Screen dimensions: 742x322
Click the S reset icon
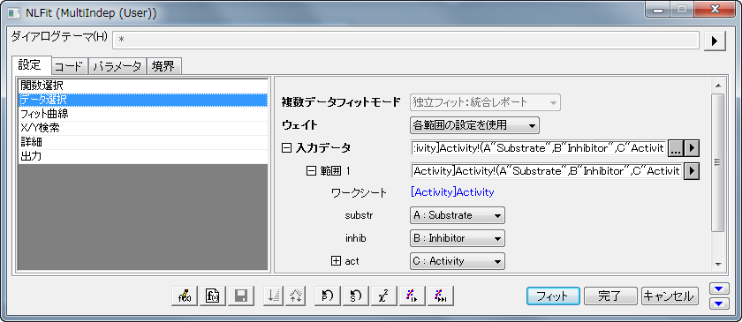point(355,296)
